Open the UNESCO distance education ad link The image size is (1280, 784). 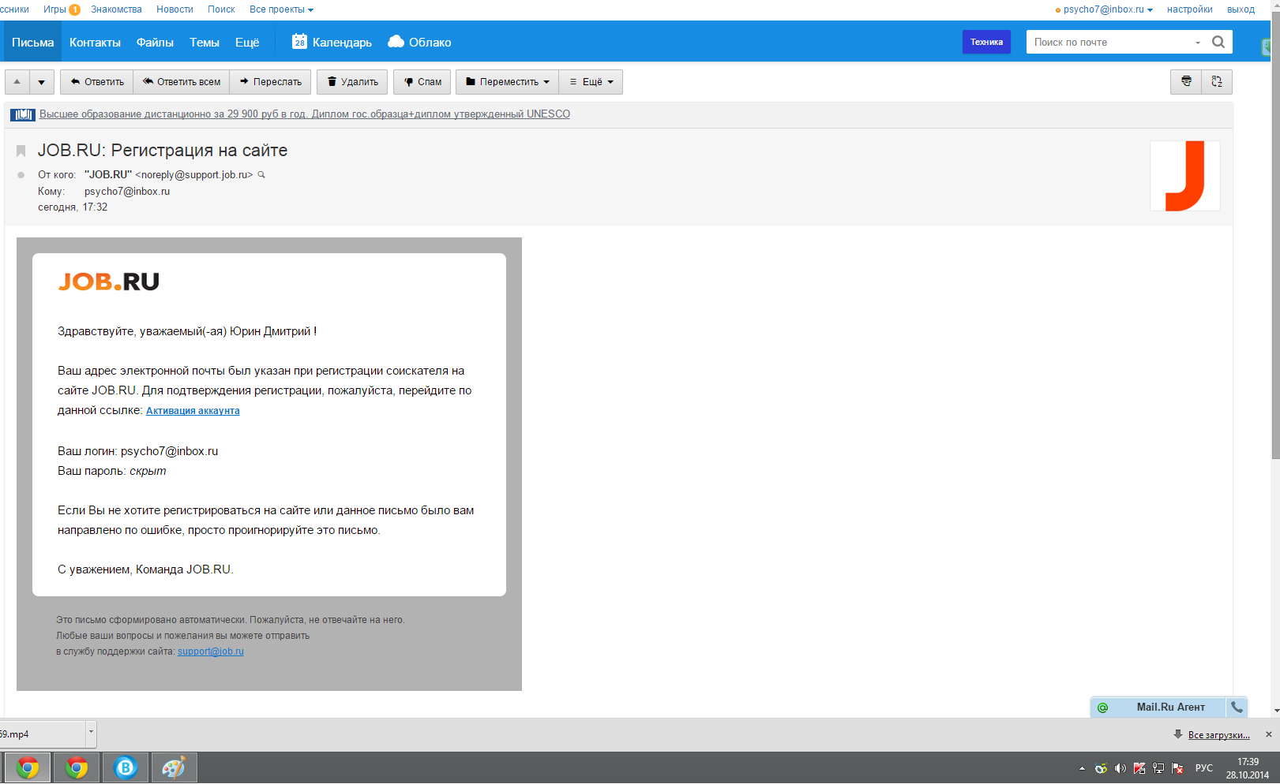coord(305,114)
